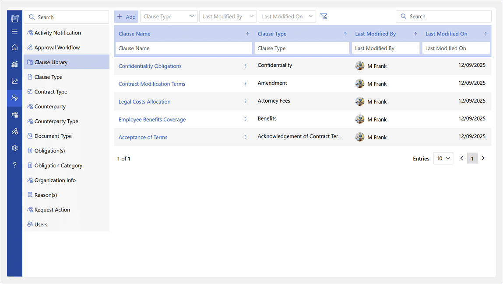503x284 pixels.
Task: Open Obligation Category menu item
Action: pyautogui.click(x=58, y=166)
